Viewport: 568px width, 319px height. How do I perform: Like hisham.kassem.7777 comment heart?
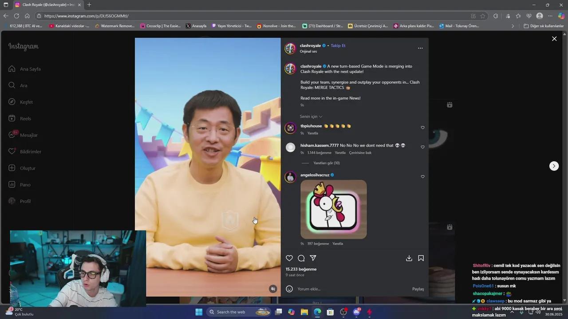[422, 147]
